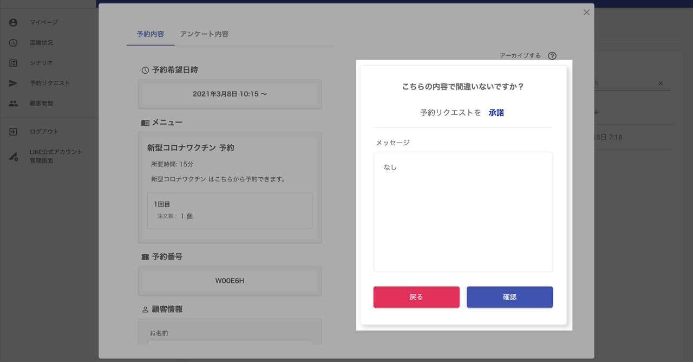Image resolution: width=693 pixels, height=362 pixels.
Task: Click the LINE公式アカウント管理画面 settings icon
Action: point(14,157)
